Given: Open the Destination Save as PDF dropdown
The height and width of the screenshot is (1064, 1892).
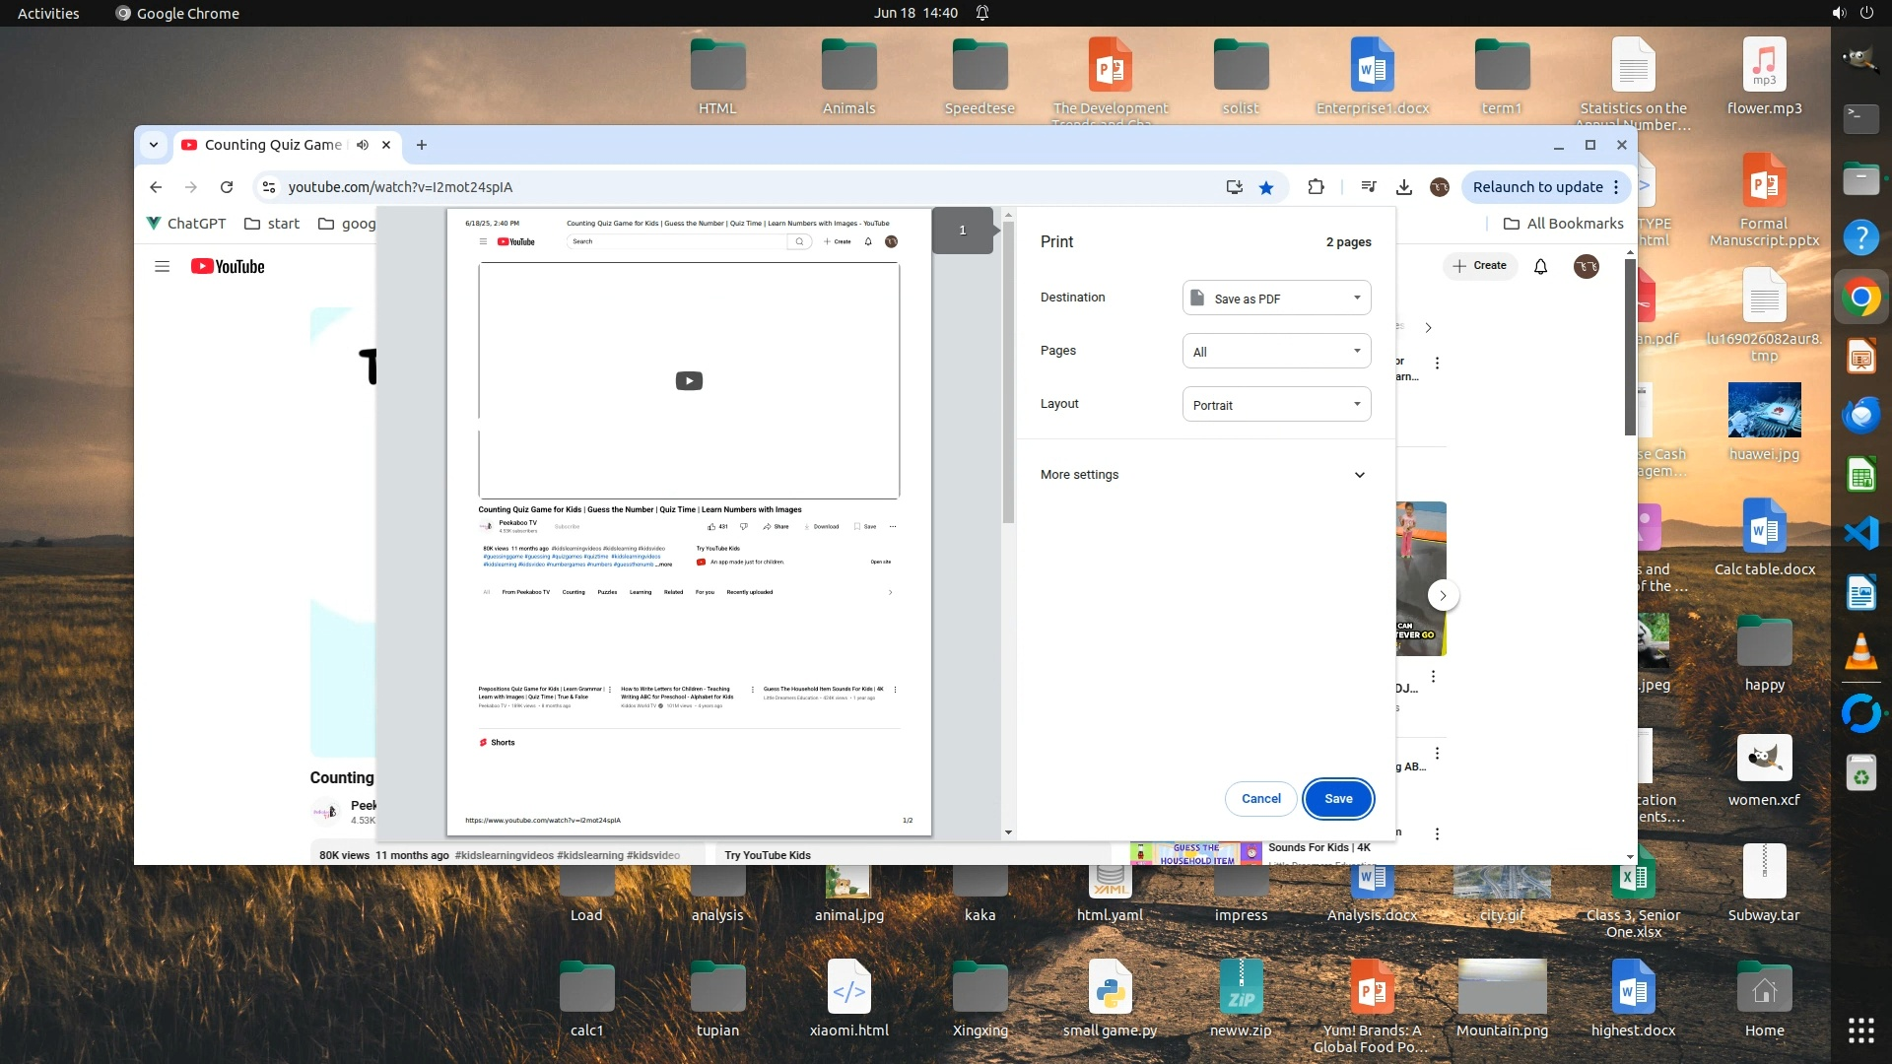Looking at the screenshot, I should pos(1276,298).
